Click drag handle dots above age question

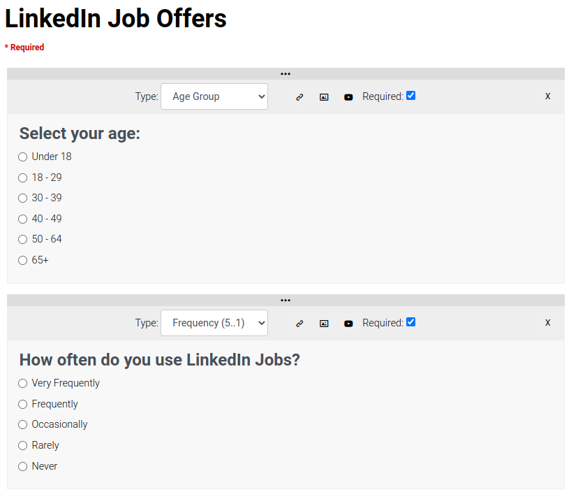click(x=285, y=73)
